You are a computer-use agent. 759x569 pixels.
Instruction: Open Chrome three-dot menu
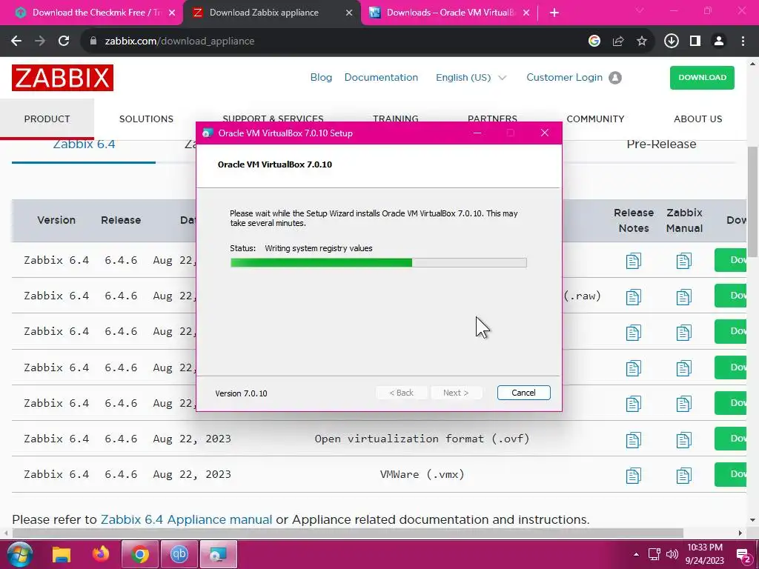pos(743,41)
